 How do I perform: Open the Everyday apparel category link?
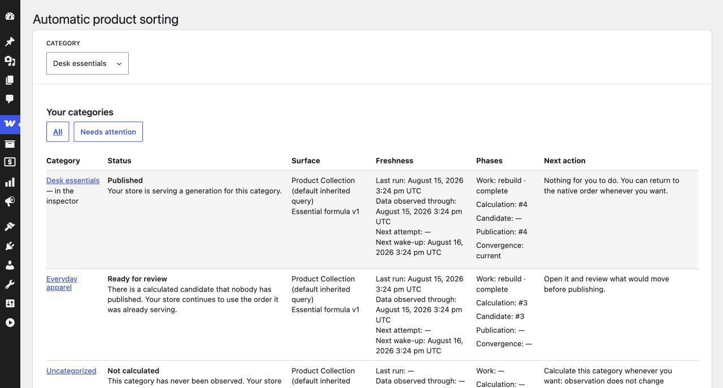point(62,283)
